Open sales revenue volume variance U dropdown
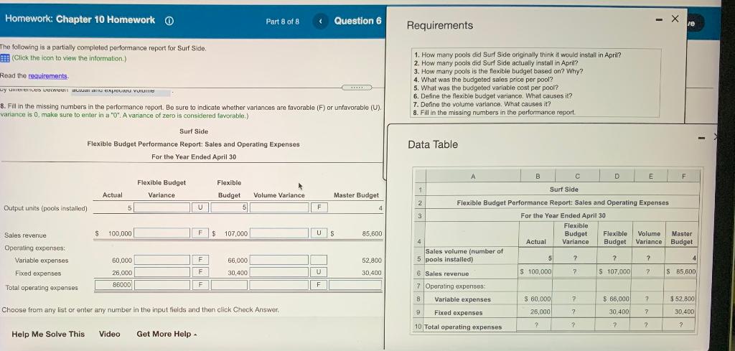Viewport: 735px width, 351px height. [x=318, y=233]
